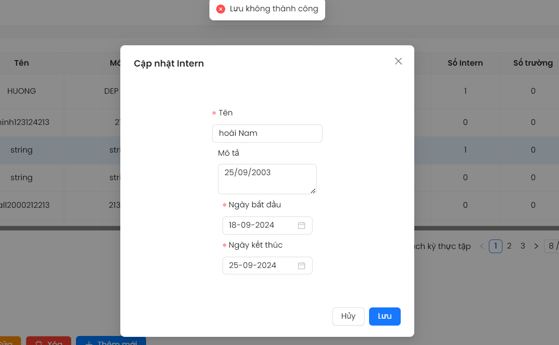This screenshot has height=345, width=559.
Task: Expand the page size selector
Action: point(552,246)
